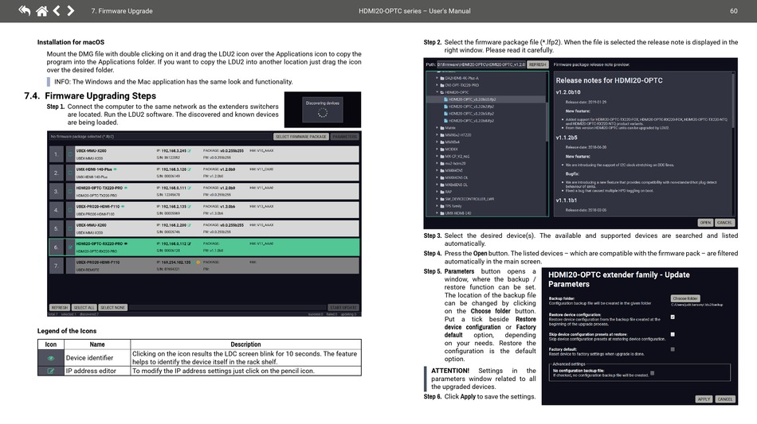Edit IP address 192.168.0.111 pencil icon
Image resolution: width=757 pixels, height=424 pixels.
[x=190, y=188]
